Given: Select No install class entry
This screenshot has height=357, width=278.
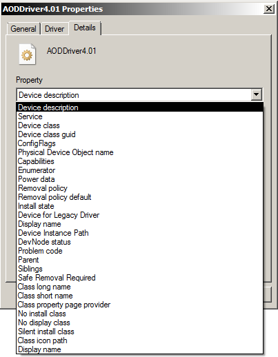Looking at the screenshot, I should coord(140,314).
